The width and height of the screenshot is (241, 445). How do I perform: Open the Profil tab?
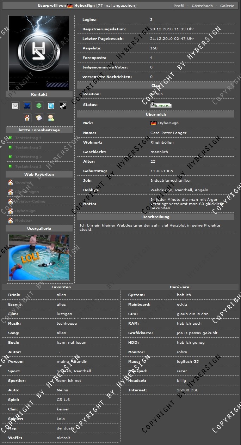179,6
